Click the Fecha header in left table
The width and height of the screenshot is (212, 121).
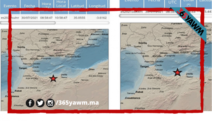29,6
